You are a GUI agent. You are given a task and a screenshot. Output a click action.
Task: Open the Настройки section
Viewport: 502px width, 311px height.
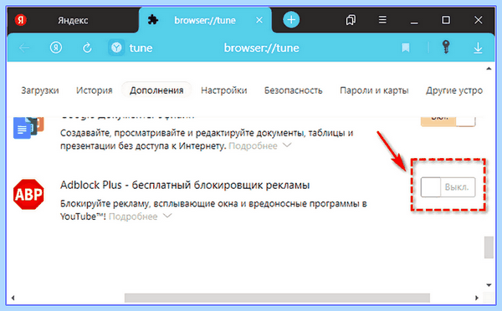(x=223, y=90)
